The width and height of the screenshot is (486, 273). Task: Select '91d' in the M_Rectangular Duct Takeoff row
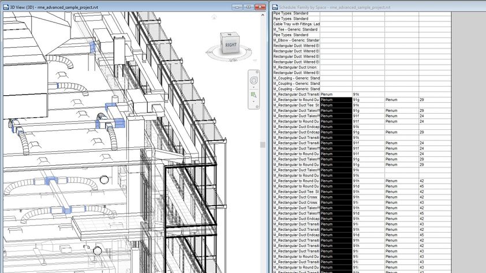coord(368,213)
